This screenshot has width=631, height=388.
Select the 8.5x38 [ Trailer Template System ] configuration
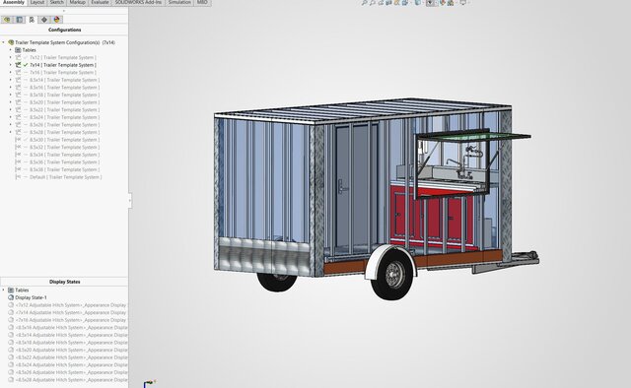point(64,169)
